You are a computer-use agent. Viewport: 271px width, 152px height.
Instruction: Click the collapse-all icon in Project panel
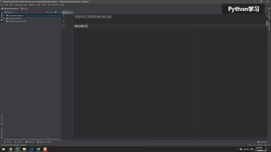51,12
